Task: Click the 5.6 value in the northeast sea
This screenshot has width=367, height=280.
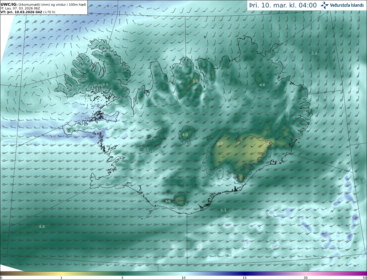Action: [x=315, y=54]
